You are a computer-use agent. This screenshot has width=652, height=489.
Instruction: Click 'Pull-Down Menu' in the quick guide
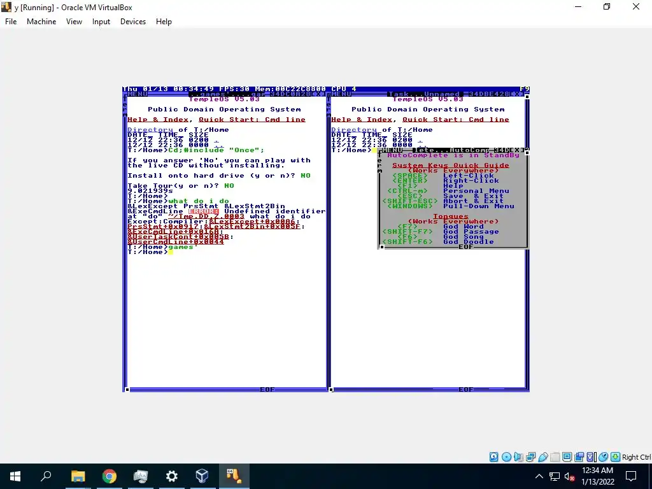479,206
